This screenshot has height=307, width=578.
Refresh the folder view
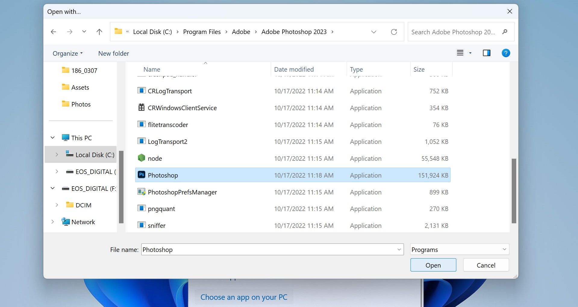pyautogui.click(x=394, y=32)
